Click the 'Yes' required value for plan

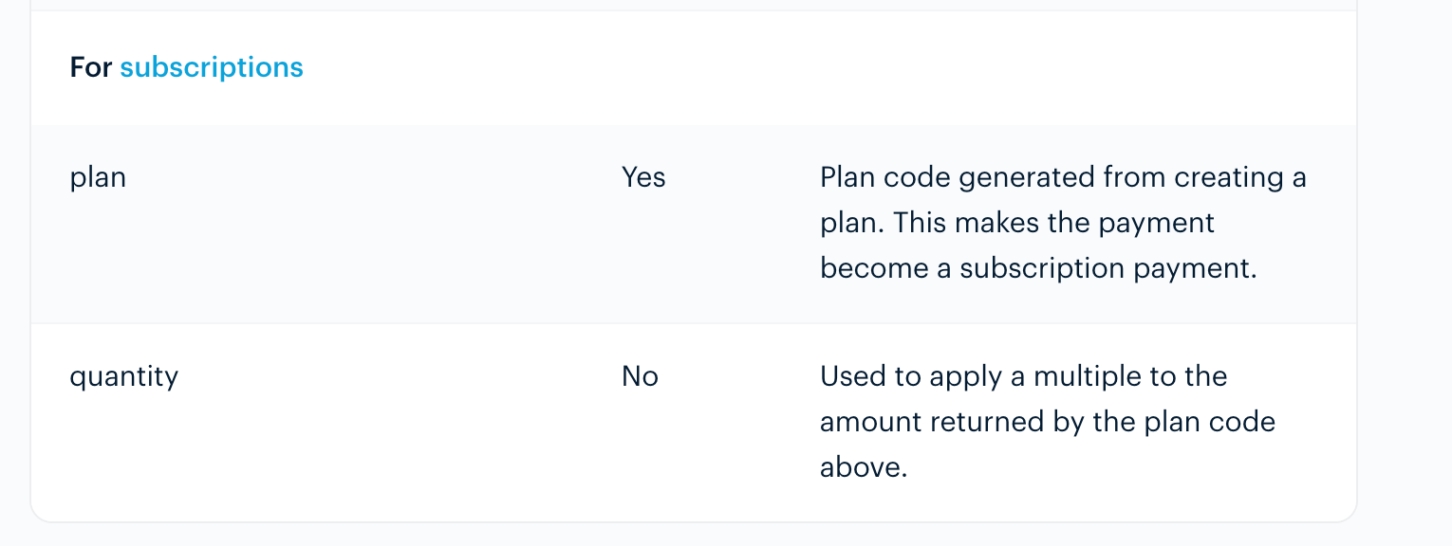643,177
